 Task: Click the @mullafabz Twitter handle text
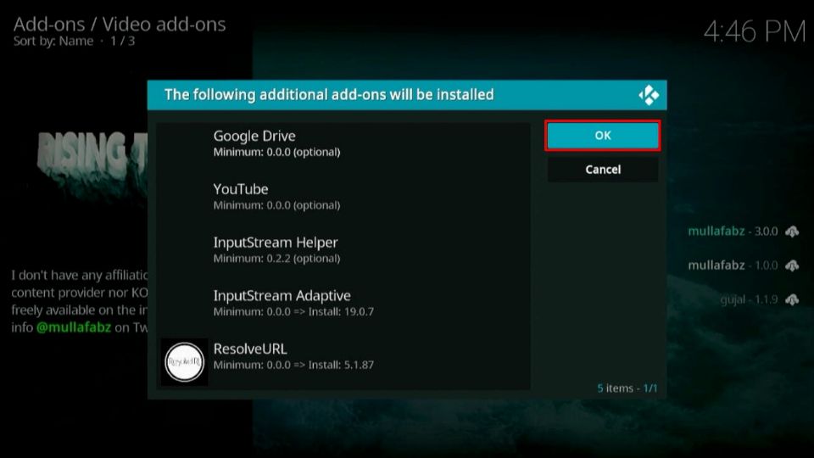click(74, 327)
